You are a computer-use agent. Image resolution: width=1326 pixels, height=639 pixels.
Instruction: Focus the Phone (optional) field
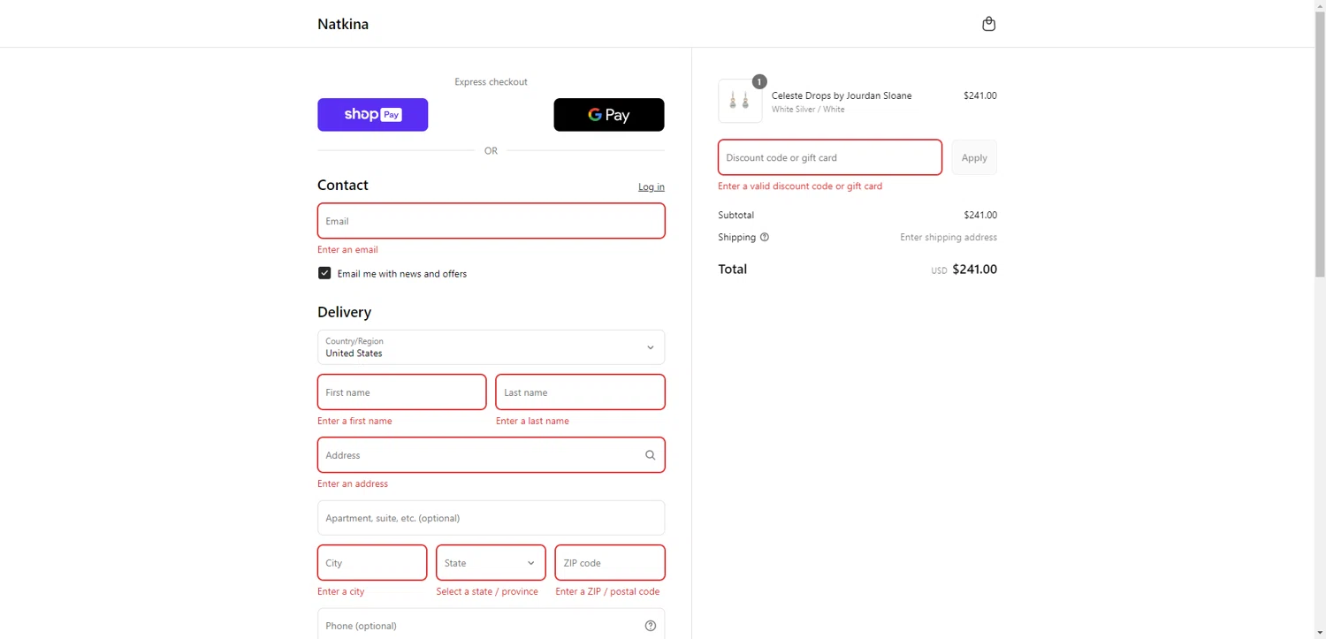tap(491, 625)
